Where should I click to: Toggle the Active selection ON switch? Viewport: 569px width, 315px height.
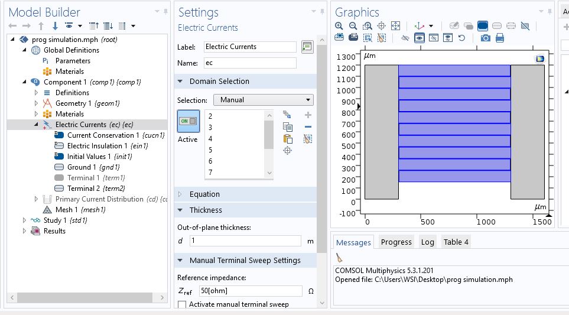(x=188, y=121)
